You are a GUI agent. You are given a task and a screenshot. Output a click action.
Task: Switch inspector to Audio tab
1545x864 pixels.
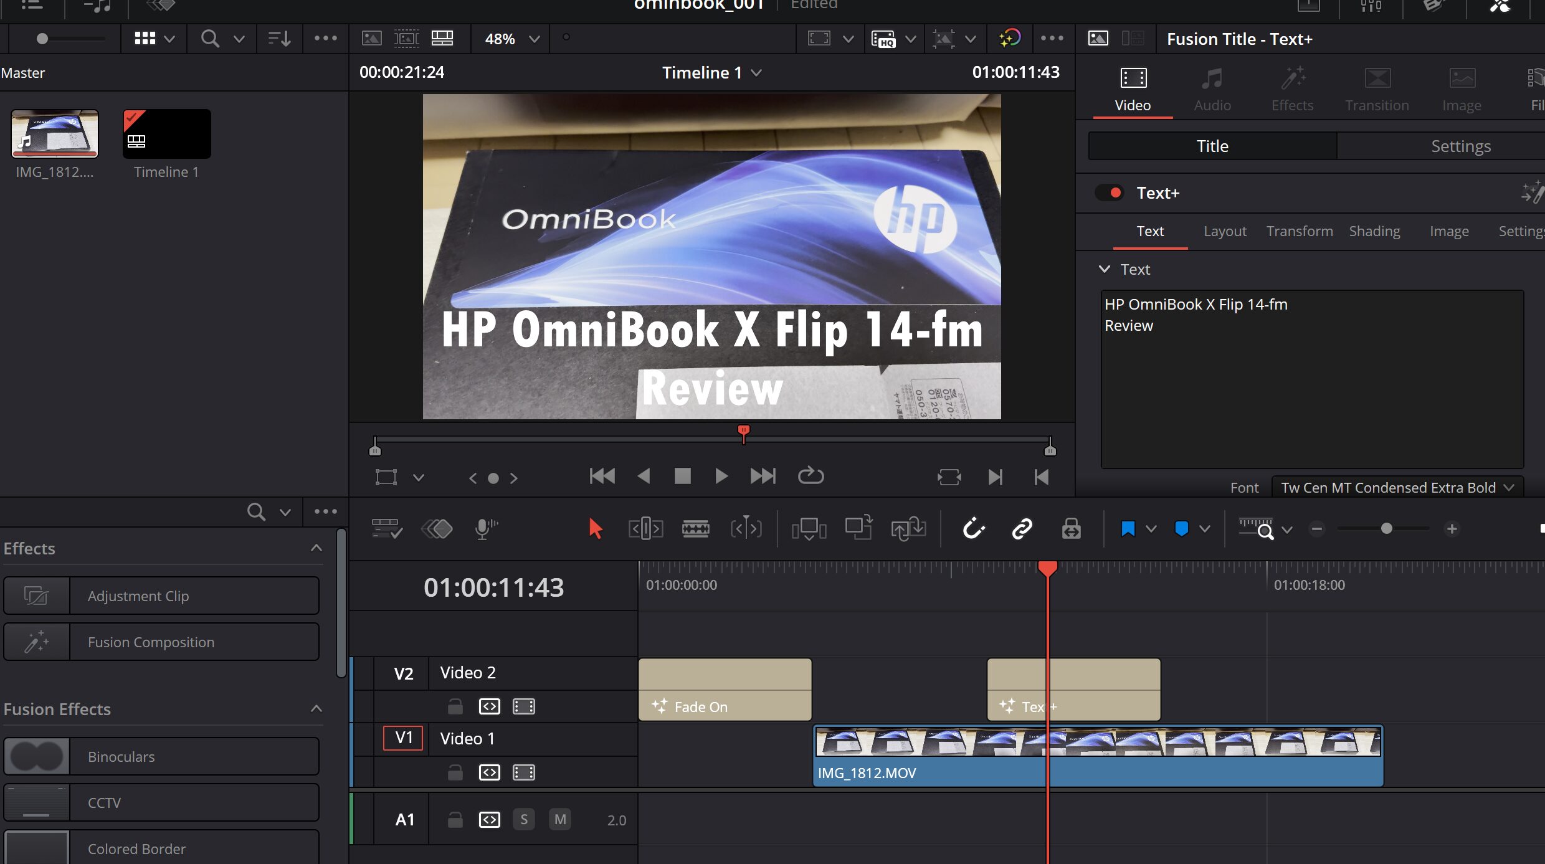(x=1212, y=90)
